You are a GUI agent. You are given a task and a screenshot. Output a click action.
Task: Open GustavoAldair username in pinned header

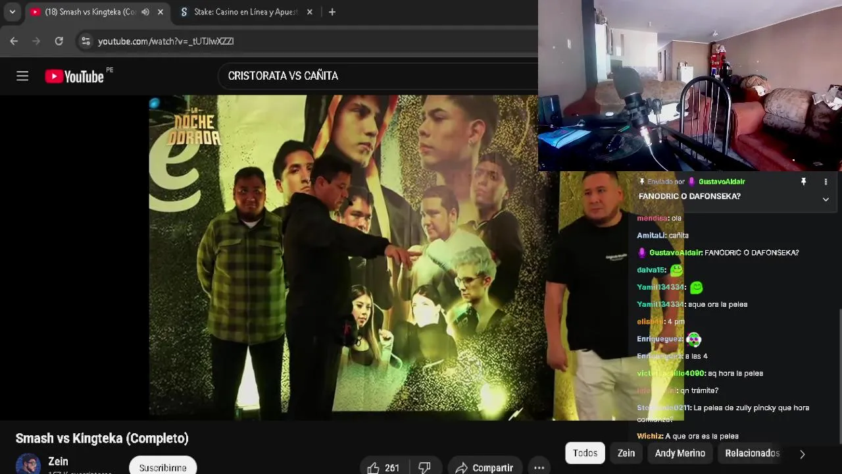[722, 182]
